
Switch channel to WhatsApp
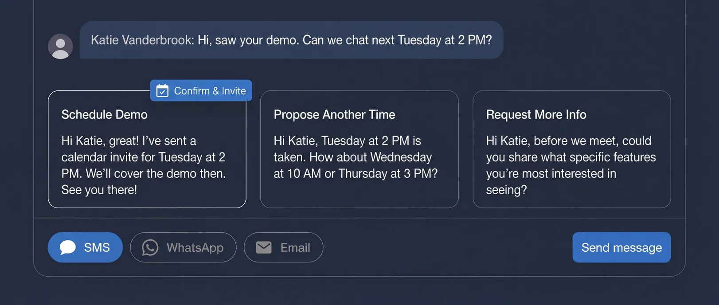[x=183, y=247]
